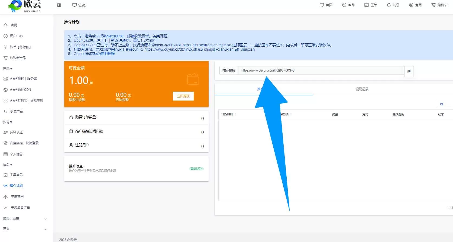Expand 更多 chevron in the sidebar
The image size is (453, 242).
pos(46,229)
